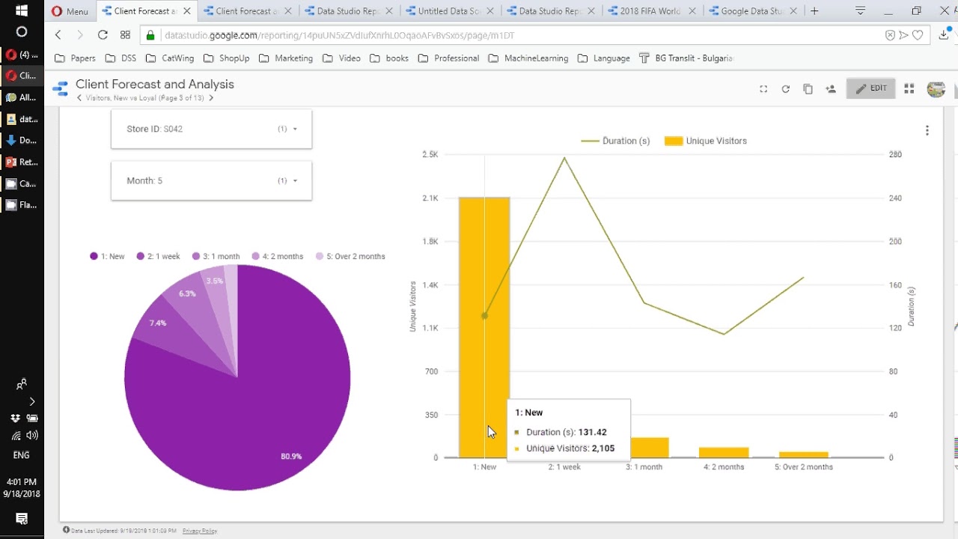The image size is (958, 539).
Task: Open the Privacy Policy link
Action: pos(200,531)
